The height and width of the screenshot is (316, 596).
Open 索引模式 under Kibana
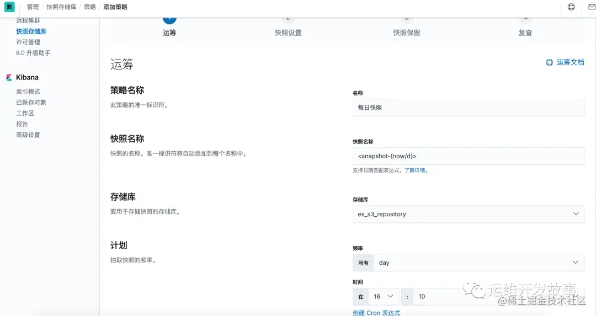click(28, 92)
